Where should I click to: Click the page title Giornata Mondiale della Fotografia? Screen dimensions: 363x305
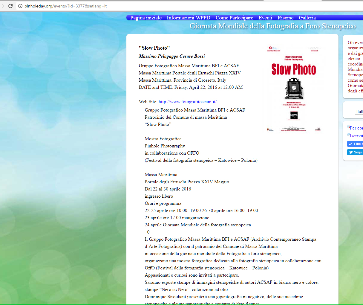(x=272, y=26)
